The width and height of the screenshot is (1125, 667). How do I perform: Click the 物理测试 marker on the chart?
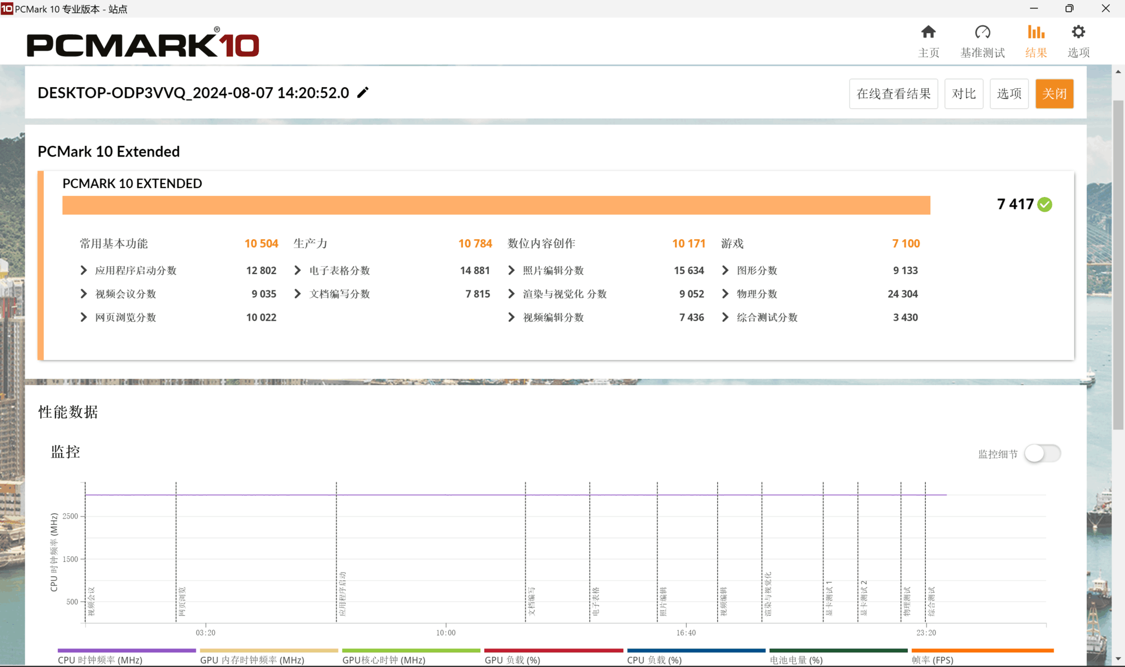tap(907, 601)
